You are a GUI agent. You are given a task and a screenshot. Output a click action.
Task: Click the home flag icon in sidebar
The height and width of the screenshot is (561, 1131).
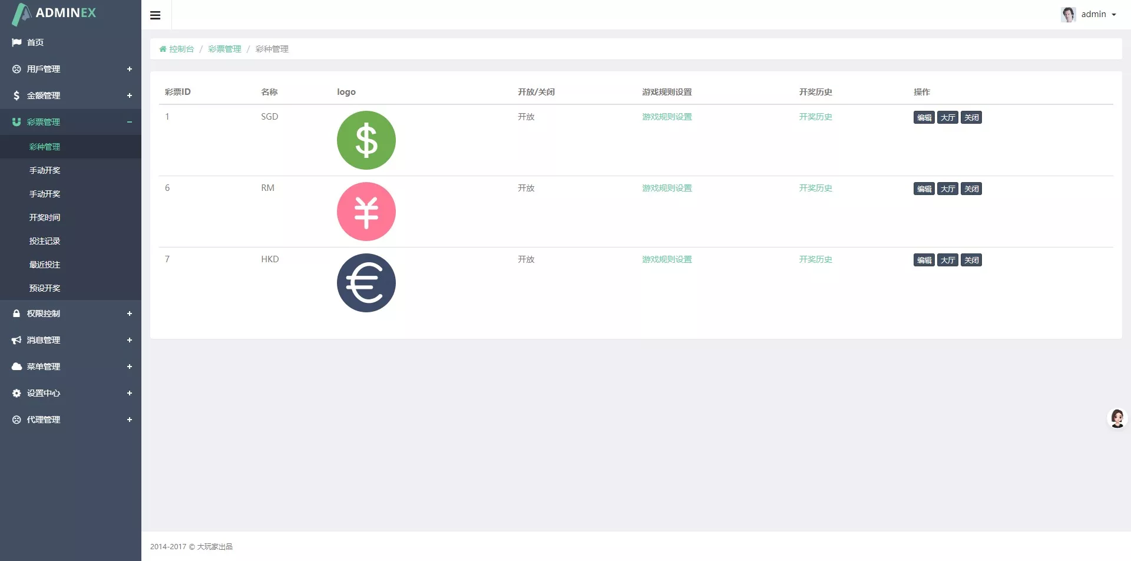pos(16,42)
